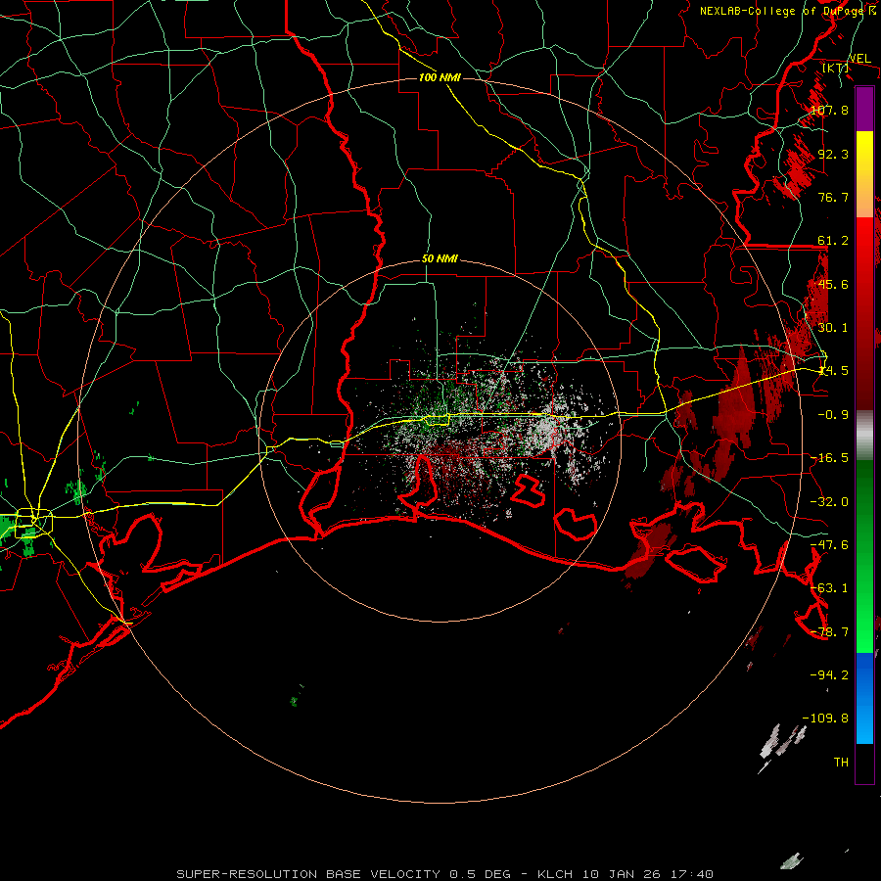Click the -47.6 velocity scale value
This screenshot has height=881, width=881.
(829, 545)
